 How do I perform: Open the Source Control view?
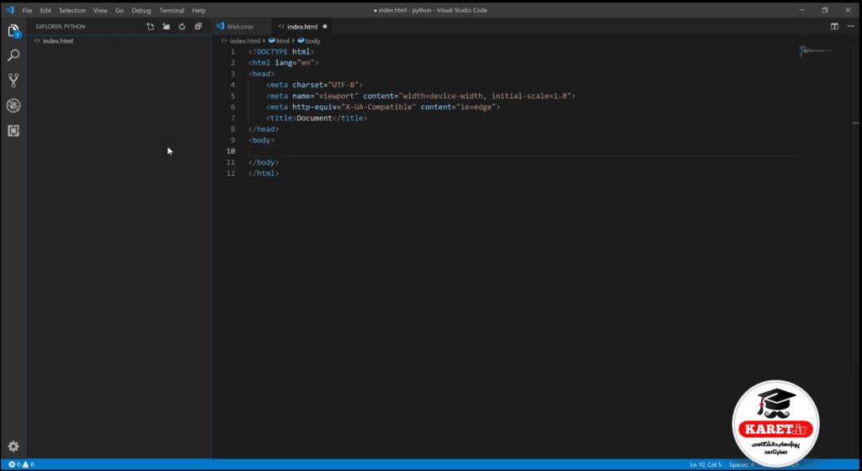(13, 80)
